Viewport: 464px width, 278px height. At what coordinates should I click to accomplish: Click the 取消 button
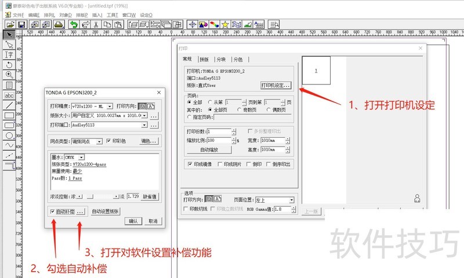point(153,221)
